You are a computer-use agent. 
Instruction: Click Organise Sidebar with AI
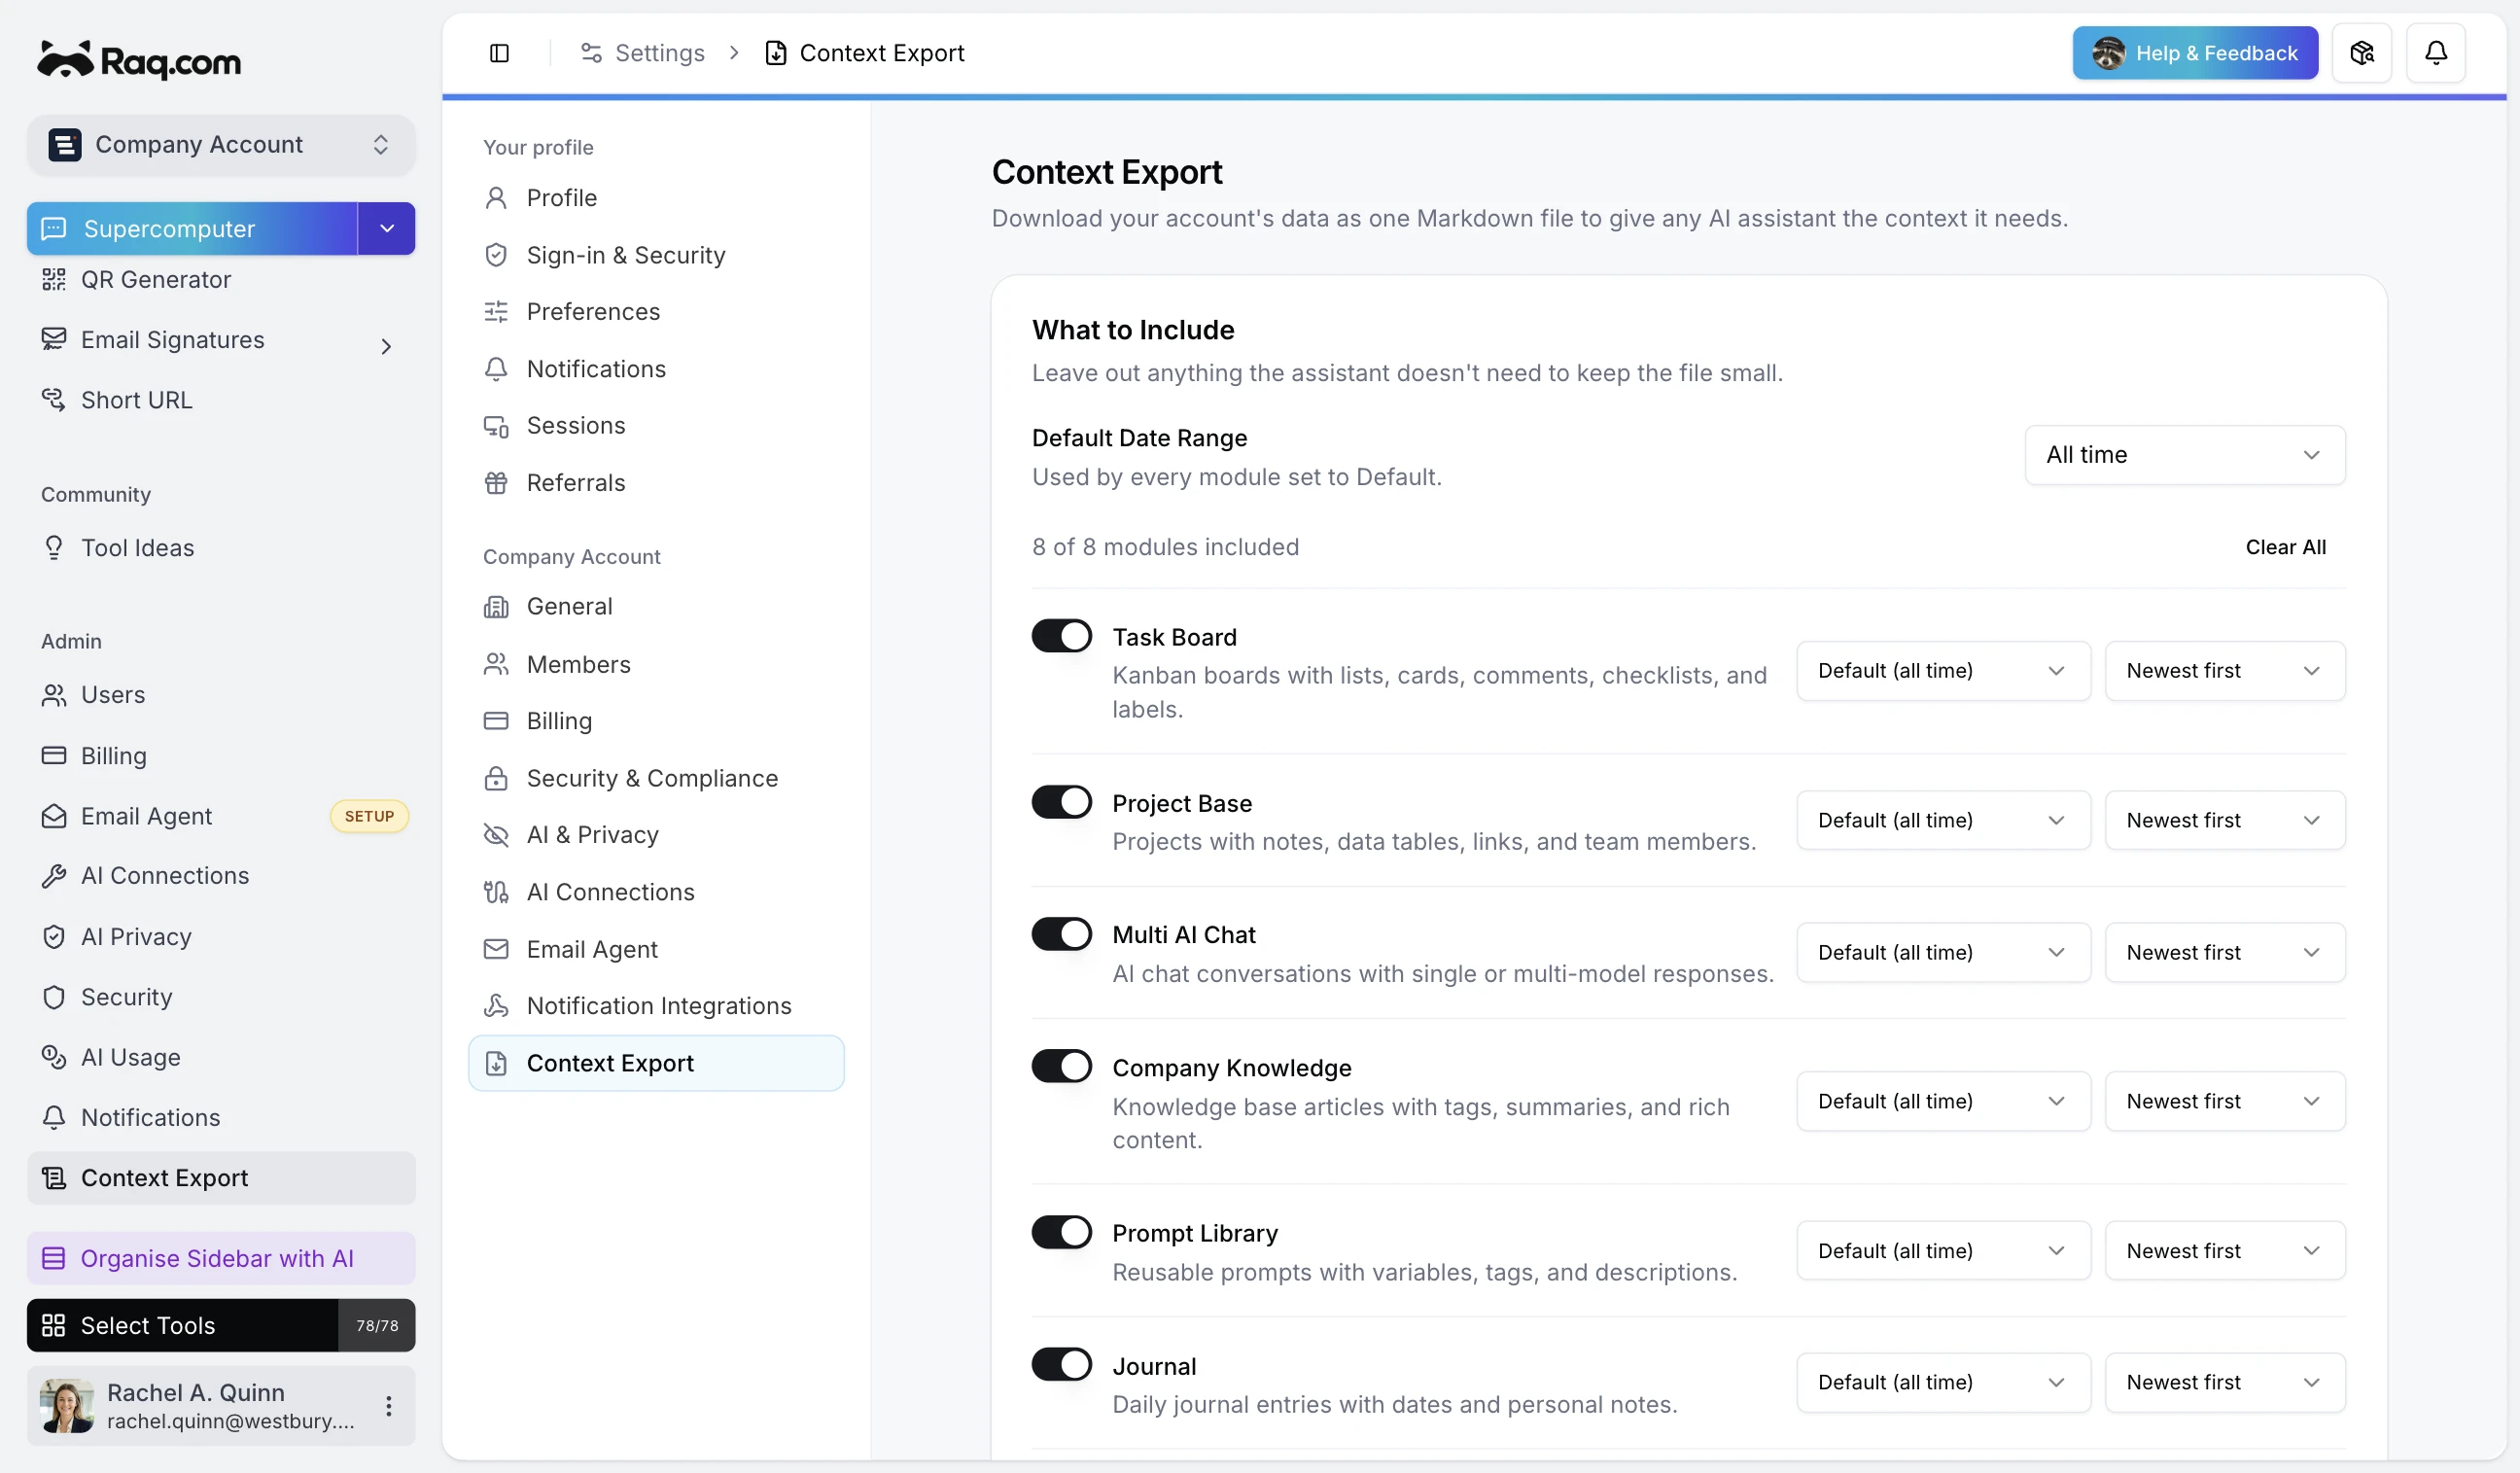point(220,1258)
